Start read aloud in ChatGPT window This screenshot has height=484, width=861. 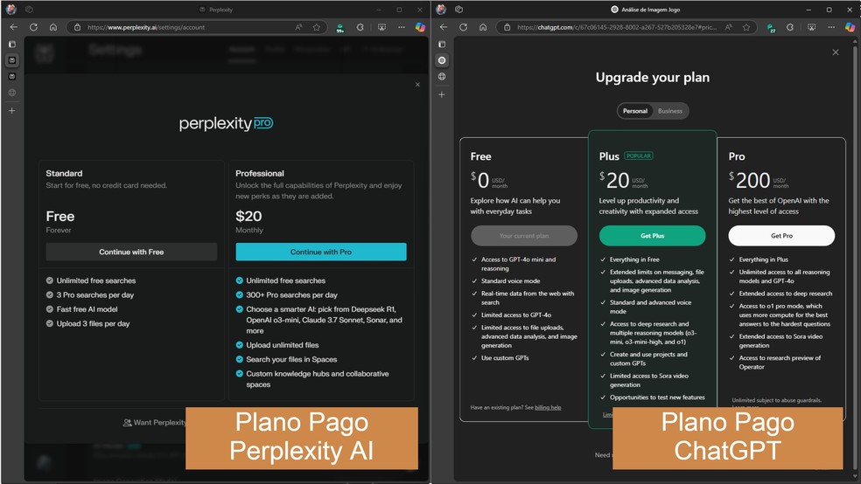tap(728, 27)
